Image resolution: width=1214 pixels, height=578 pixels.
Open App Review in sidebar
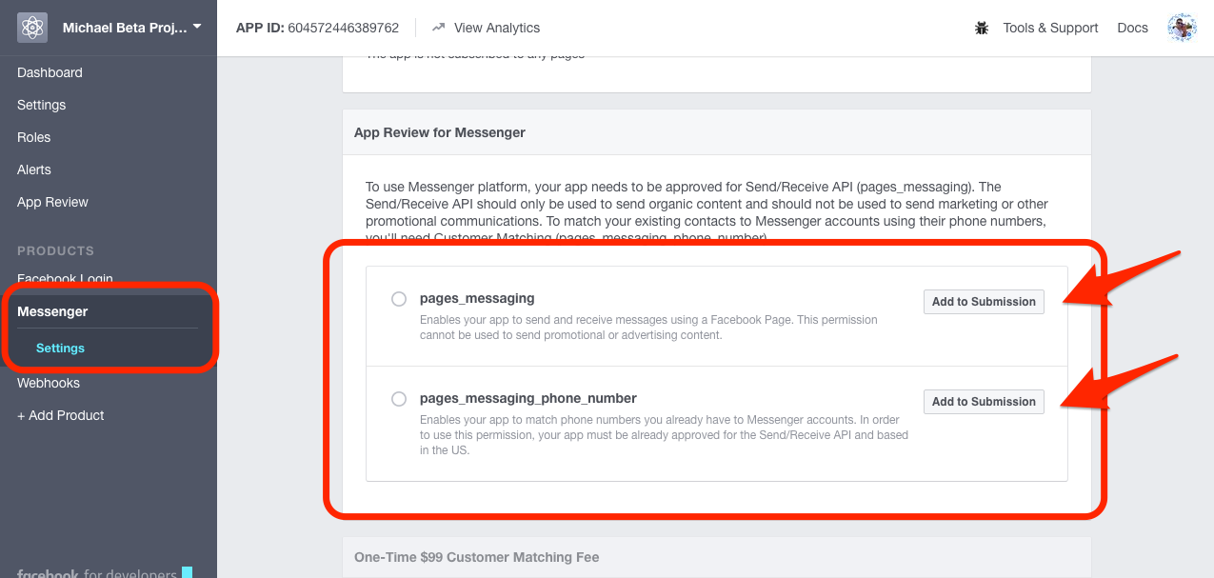pos(52,202)
